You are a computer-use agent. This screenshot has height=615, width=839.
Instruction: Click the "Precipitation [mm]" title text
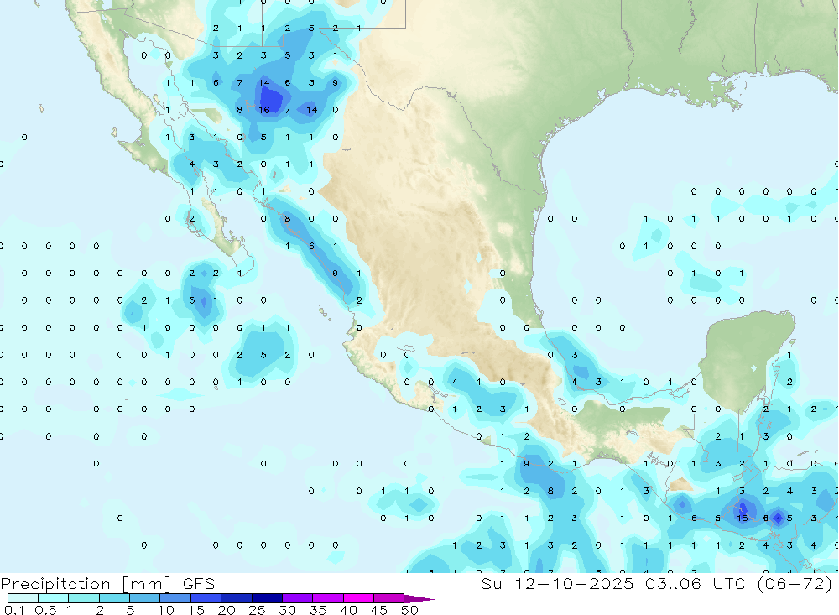point(86,584)
